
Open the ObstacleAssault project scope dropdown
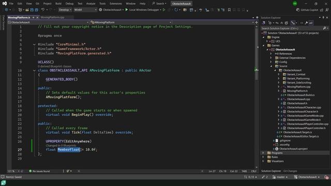[x=48, y=22]
